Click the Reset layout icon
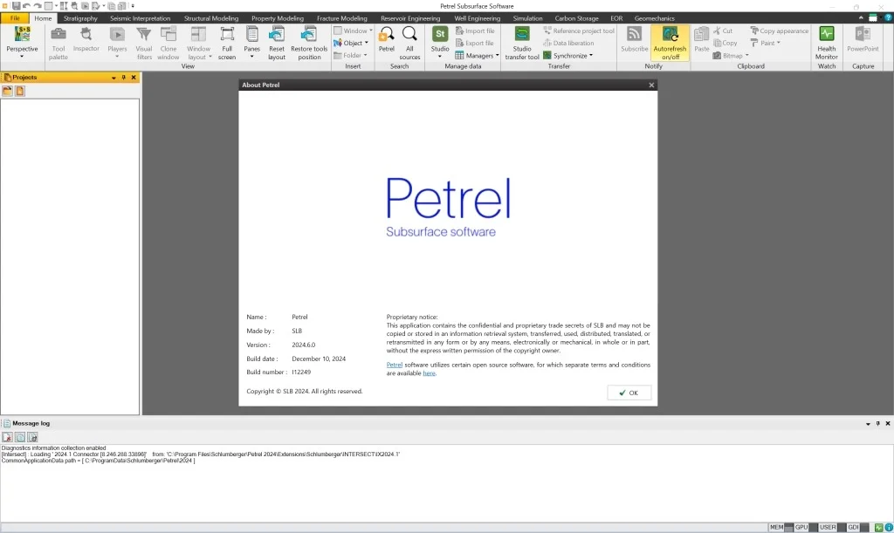This screenshot has height=533, width=894. point(277,39)
